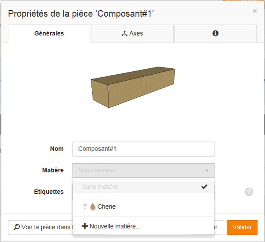Screen dimensions: 265x242
Task: Close the Propriétés de la pièce dialog
Action: [x=255, y=11]
